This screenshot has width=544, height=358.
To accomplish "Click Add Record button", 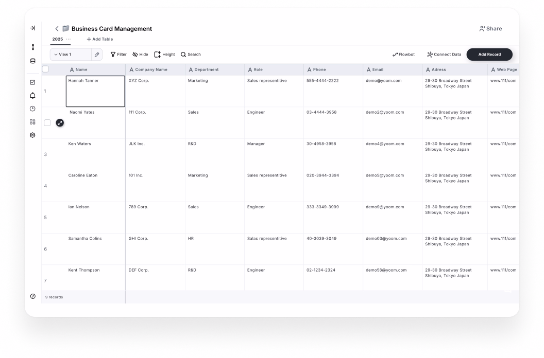I will click(489, 55).
